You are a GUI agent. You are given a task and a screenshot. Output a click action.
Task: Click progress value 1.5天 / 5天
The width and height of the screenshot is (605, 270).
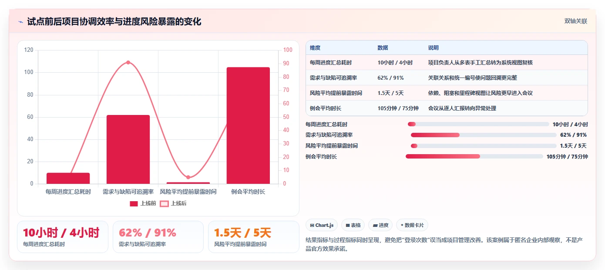coord(573,146)
